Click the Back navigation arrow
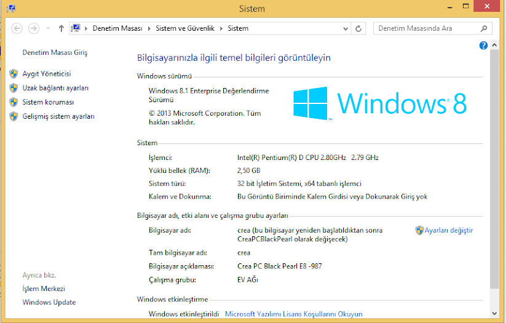506x323 pixels. coord(17,28)
